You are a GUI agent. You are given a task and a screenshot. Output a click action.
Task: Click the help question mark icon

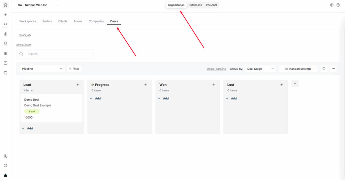338,5
